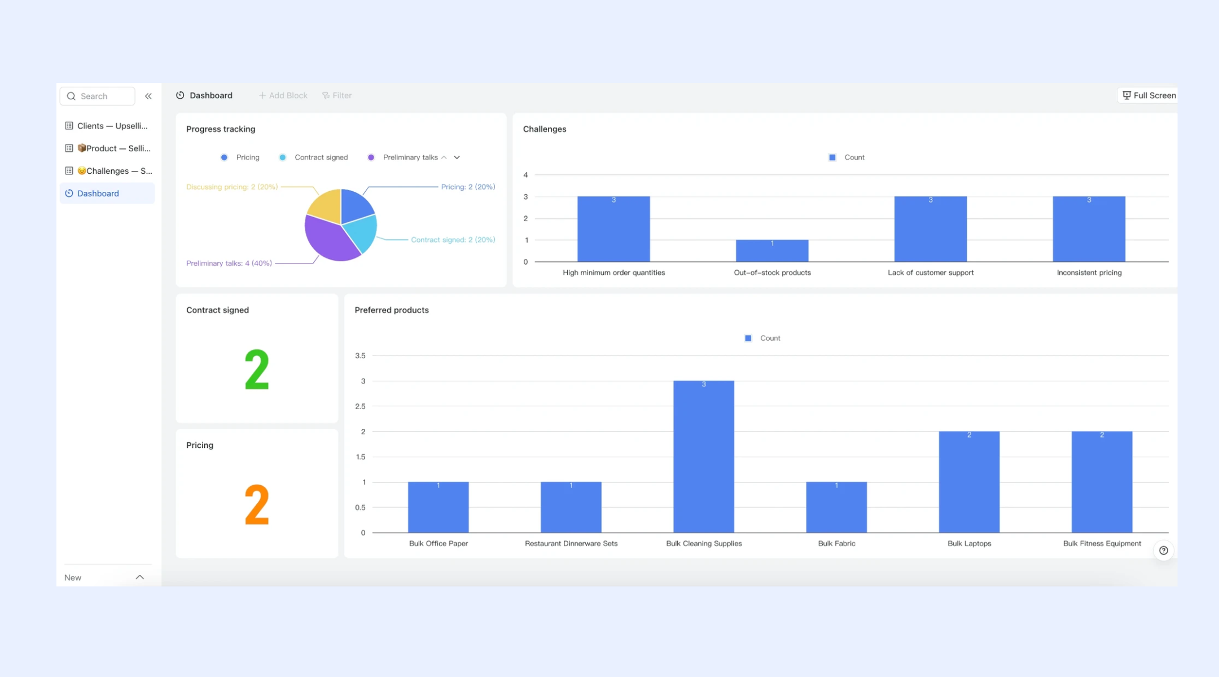Go to next legend page arrow

(457, 157)
